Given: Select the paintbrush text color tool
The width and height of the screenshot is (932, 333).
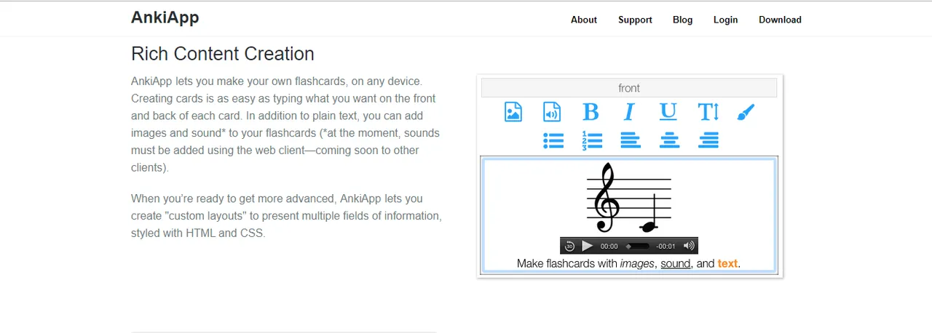Looking at the screenshot, I should click(x=746, y=112).
